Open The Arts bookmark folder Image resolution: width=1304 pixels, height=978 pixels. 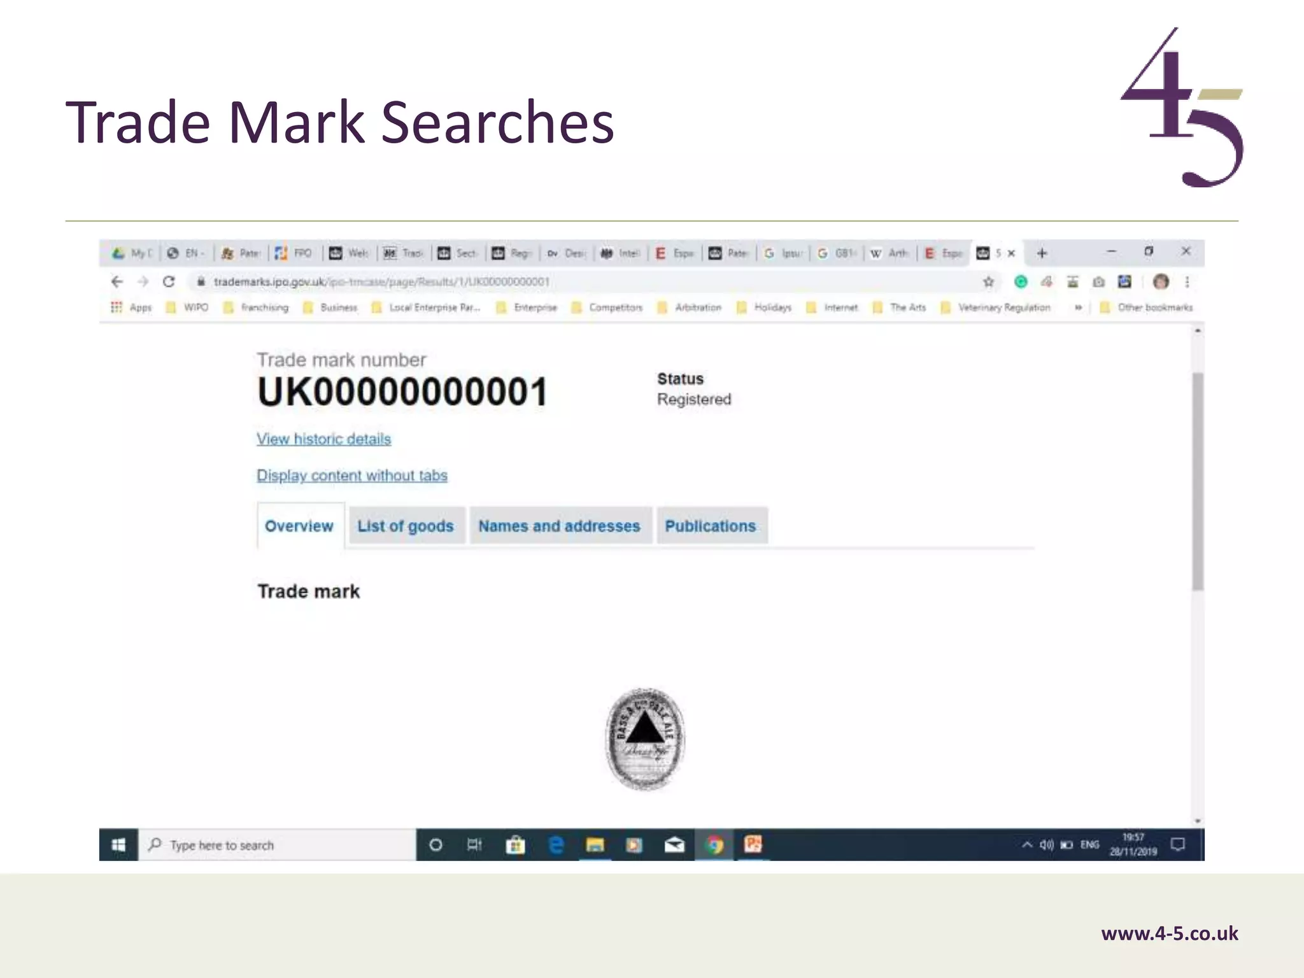point(899,308)
